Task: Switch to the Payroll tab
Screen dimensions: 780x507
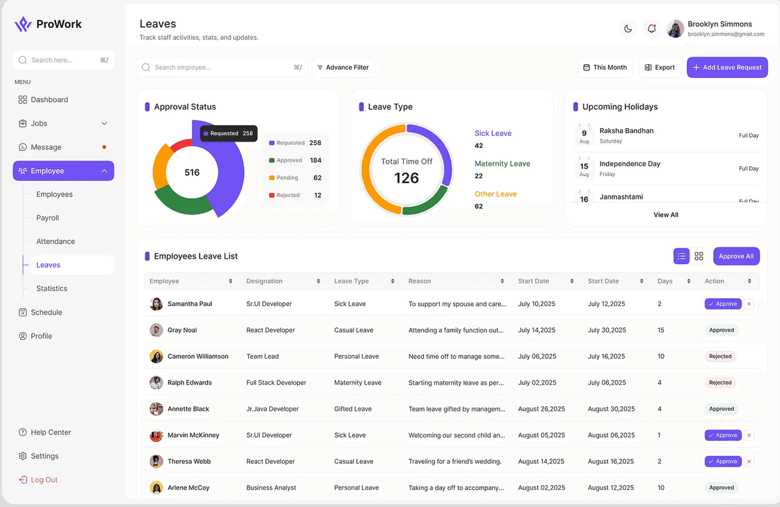Action: click(48, 218)
